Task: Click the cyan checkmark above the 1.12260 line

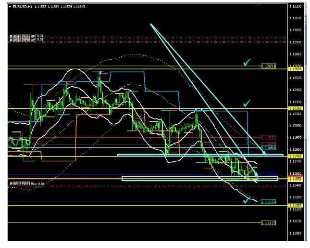Action: point(247,103)
